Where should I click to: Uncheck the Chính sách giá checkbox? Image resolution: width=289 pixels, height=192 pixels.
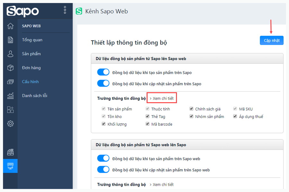191,109
